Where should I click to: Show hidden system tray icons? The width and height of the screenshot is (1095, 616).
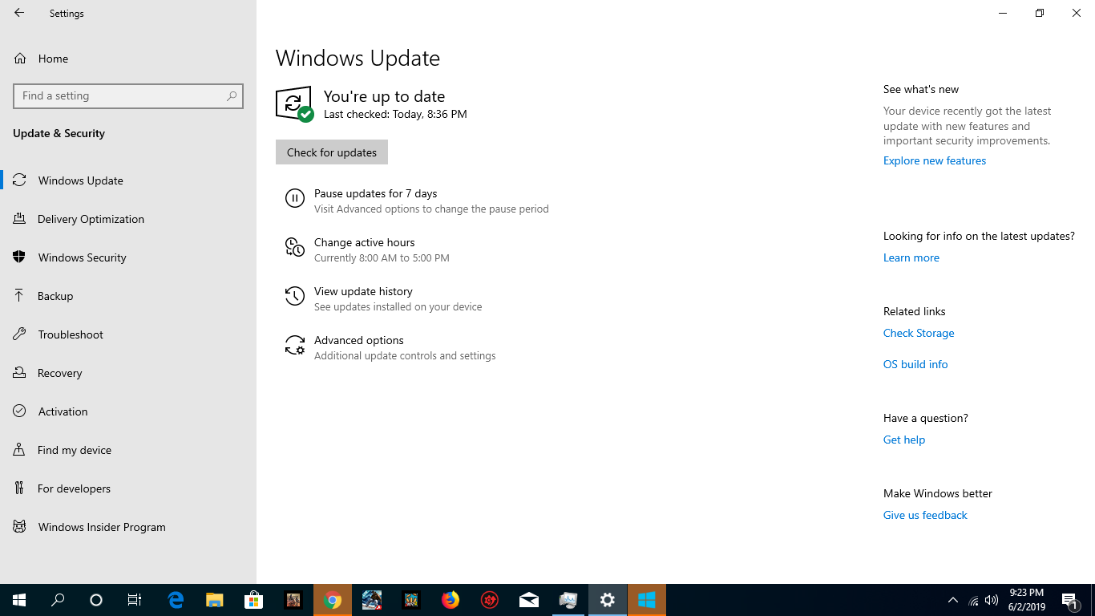coord(953,600)
